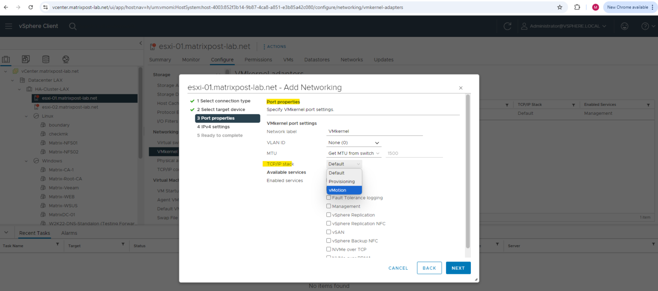
Task: Open the Storage inventory view
Action: tap(46, 59)
